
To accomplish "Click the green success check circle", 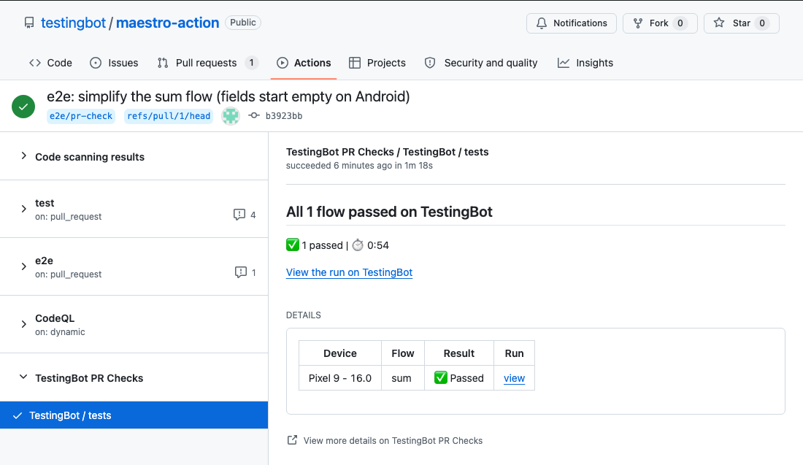I will tap(23, 107).
